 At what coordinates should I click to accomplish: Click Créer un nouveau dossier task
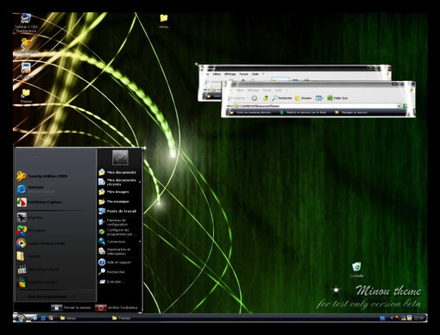point(250,113)
